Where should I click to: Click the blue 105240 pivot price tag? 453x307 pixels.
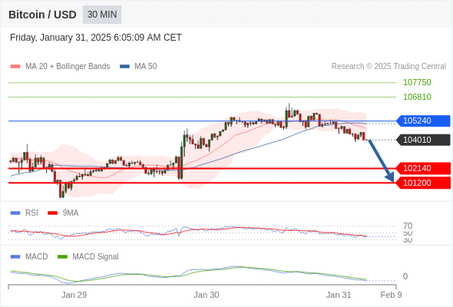(x=423, y=120)
